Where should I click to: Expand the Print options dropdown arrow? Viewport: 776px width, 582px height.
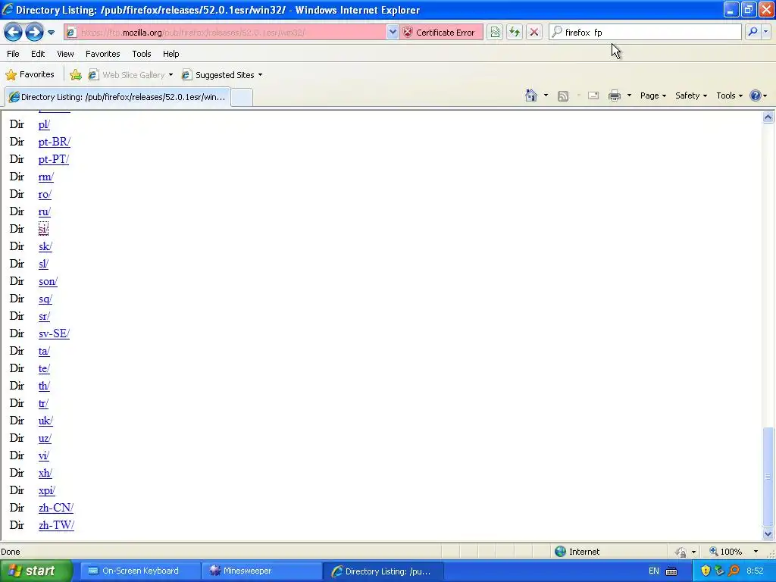click(629, 95)
